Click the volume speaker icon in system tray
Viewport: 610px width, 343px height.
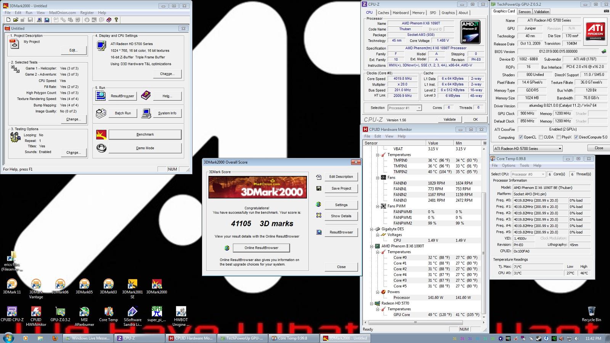[x=577, y=338]
